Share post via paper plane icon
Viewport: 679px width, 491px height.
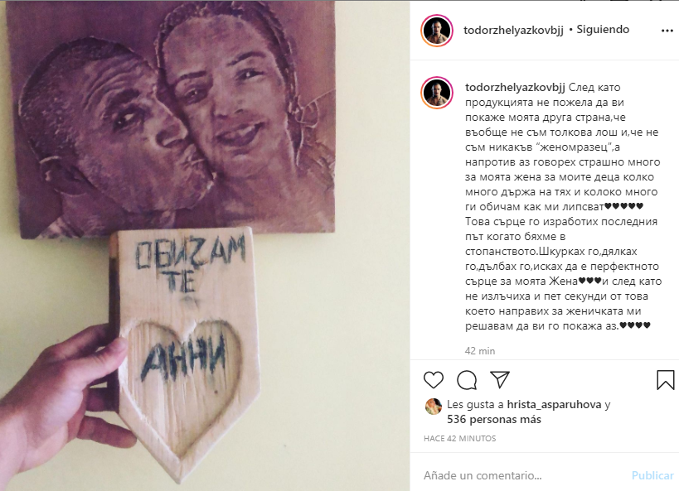pyautogui.click(x=500, y=379)
